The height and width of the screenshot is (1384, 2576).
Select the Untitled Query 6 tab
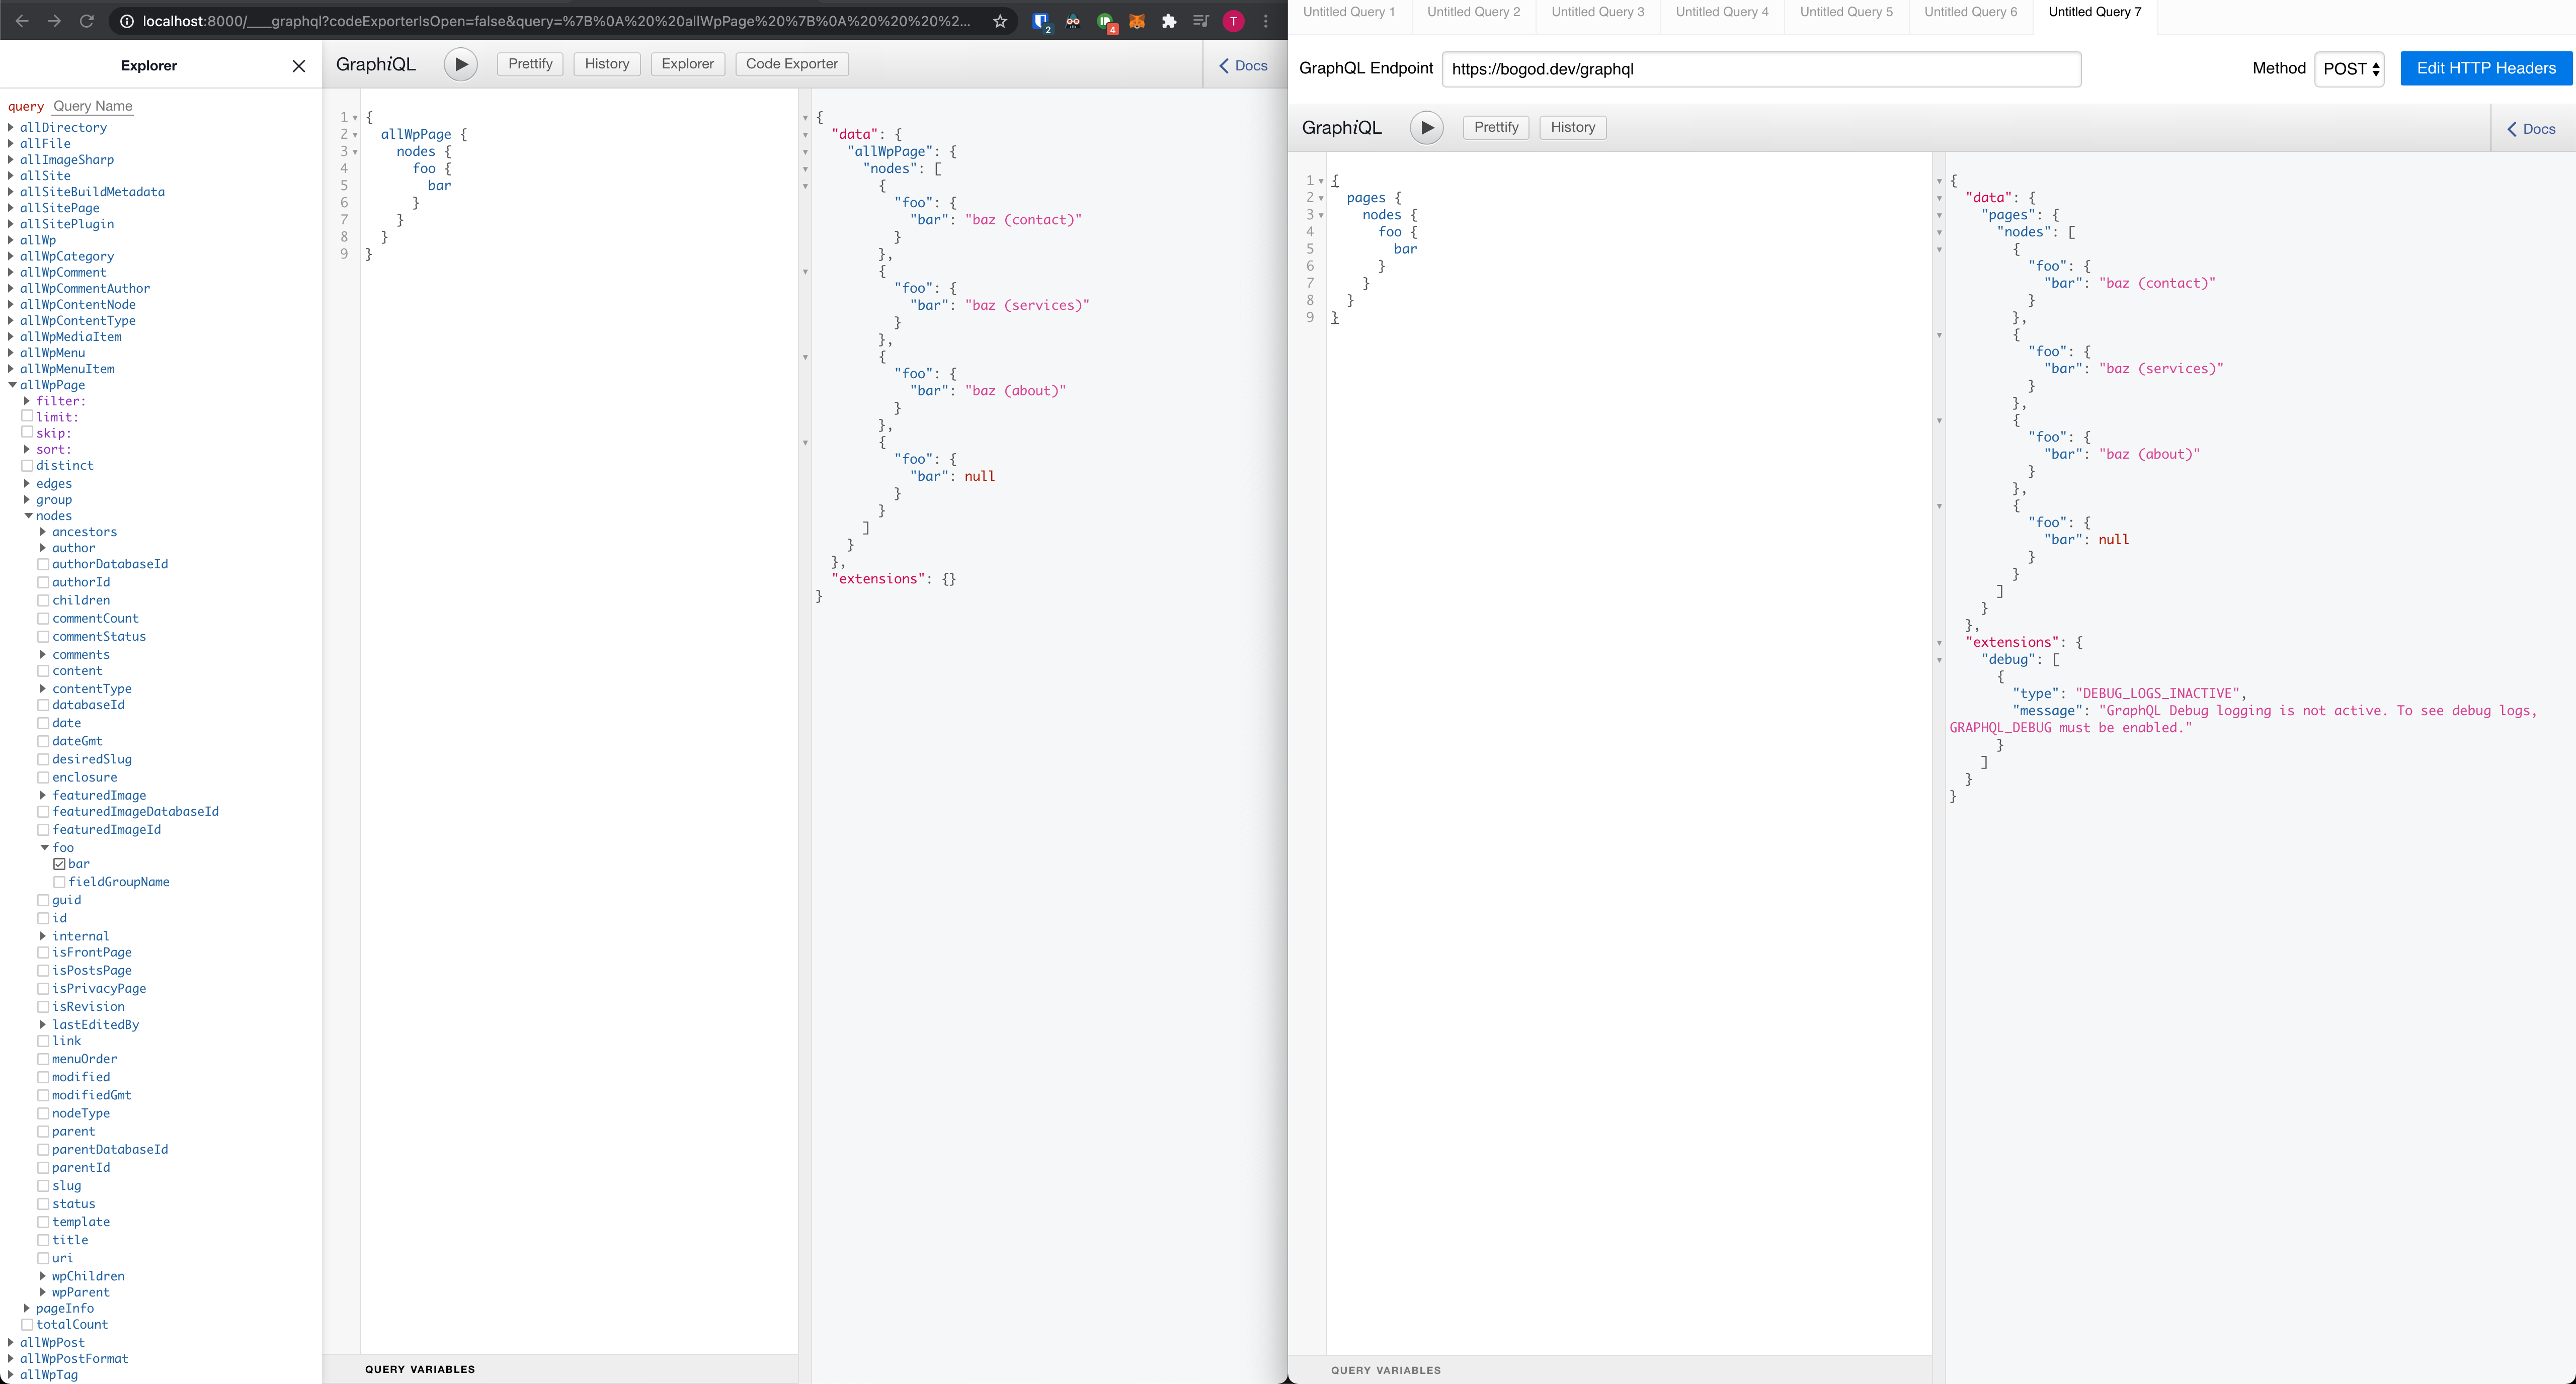pyautogui.click(x=1970, y=12)
